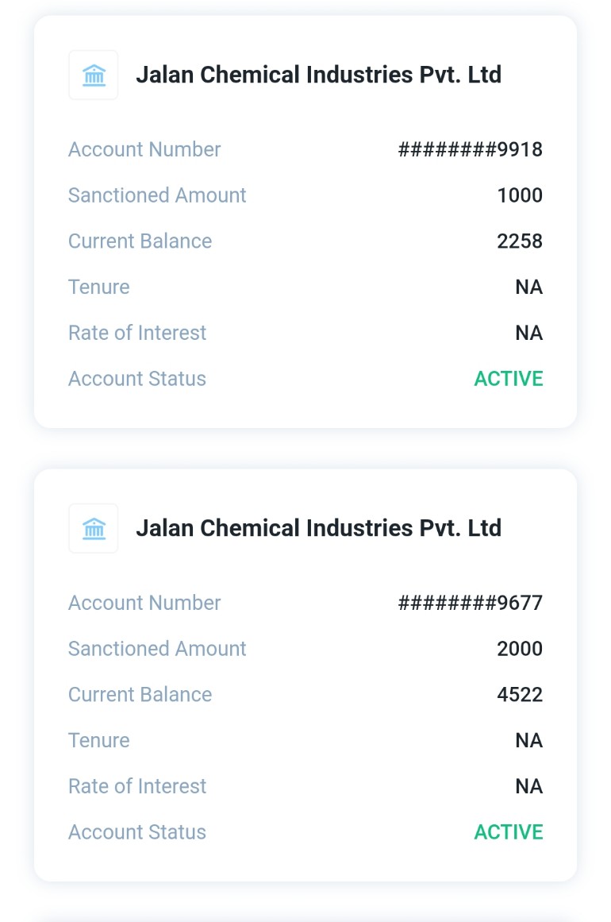Click Rate of Interest NA value in second card
Viewport: 611px width, 922px height.
click(x=528, y=786)
